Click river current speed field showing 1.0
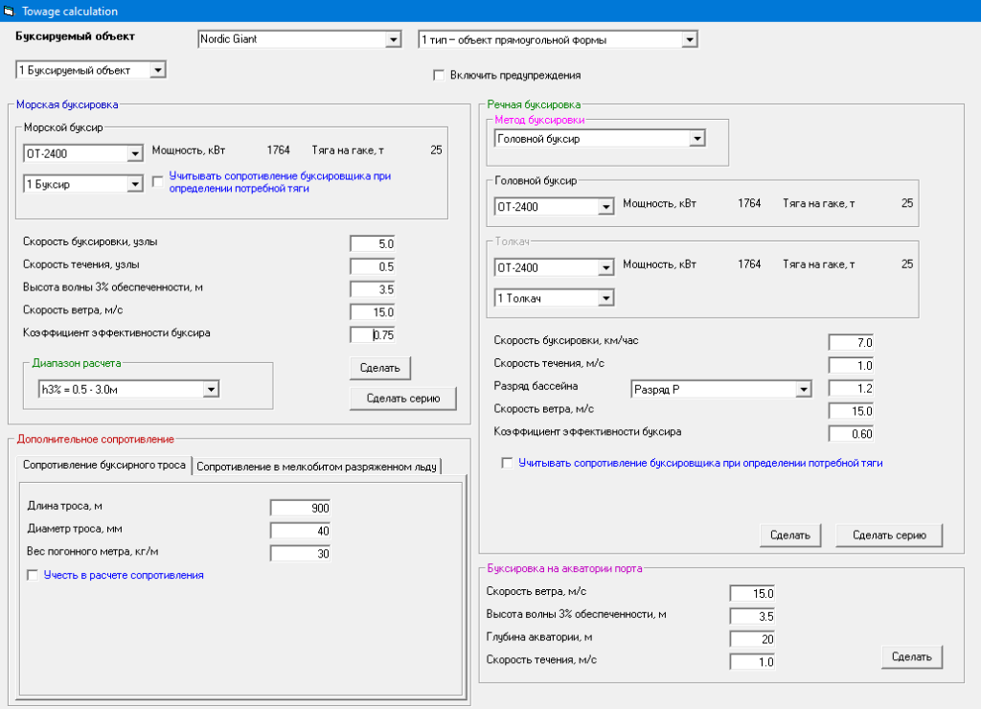Image resolution: width=981 pixels, height=709 pixels. click(x=851, y=365)
